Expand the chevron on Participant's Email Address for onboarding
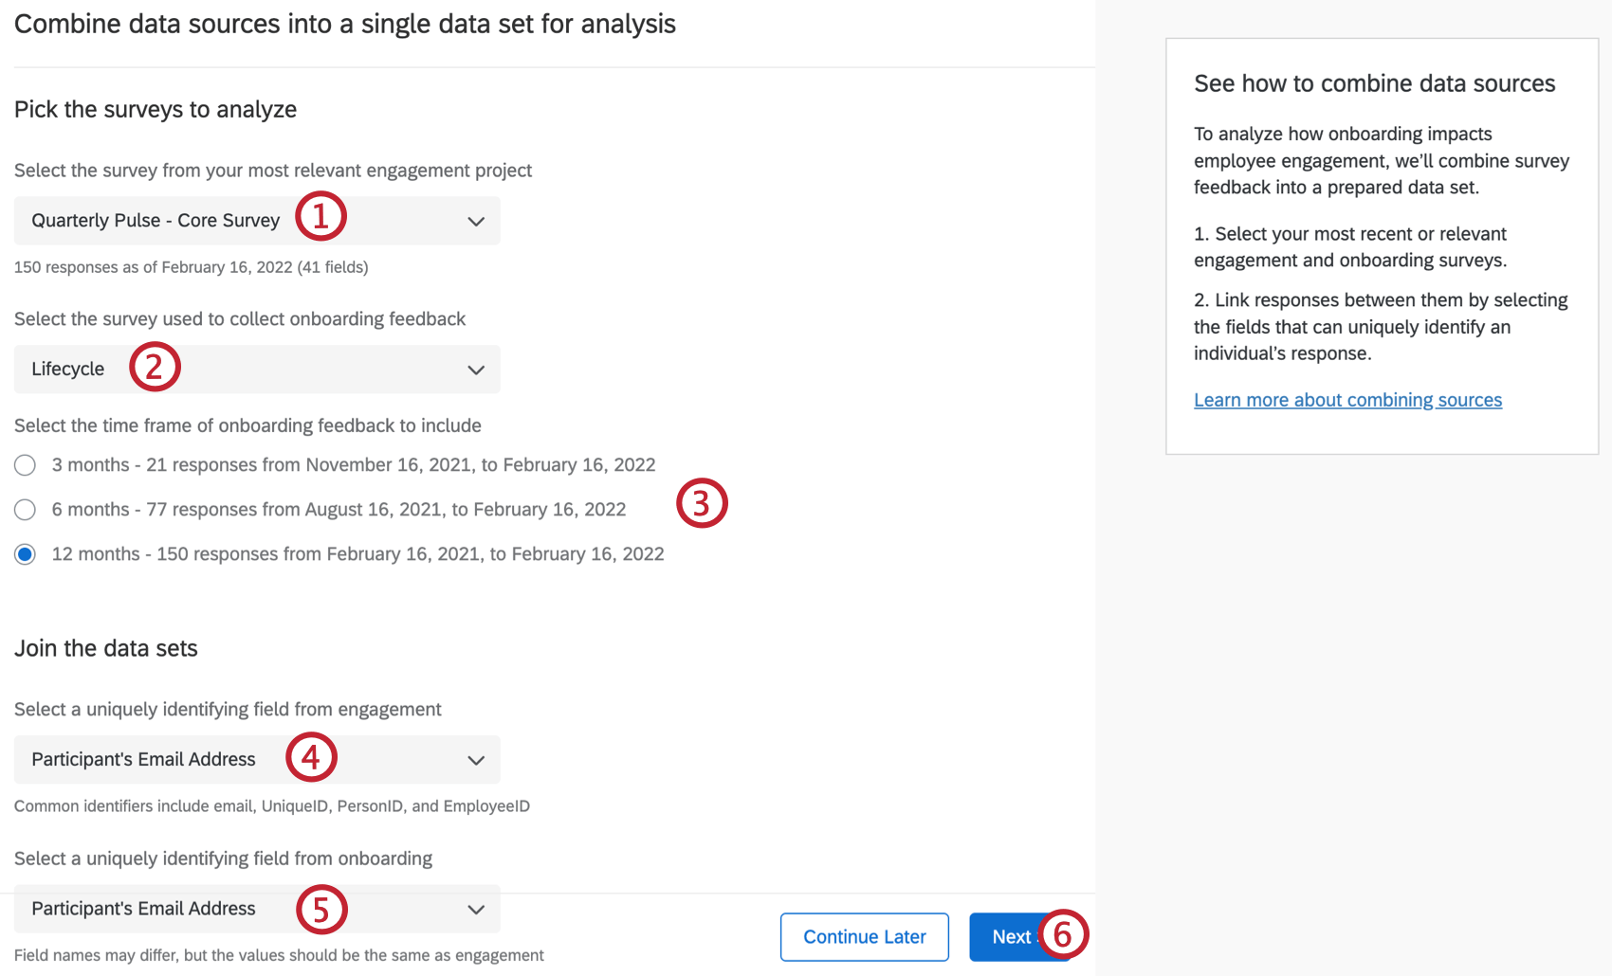Image resolution: width=1612 pixels, height=976 pixels. point(476,909)
